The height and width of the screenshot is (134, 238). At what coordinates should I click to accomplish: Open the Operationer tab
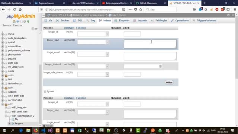[x=180, y=20]
